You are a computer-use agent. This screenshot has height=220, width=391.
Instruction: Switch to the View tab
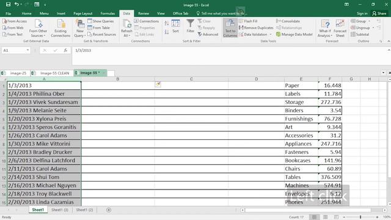[161, 13]
